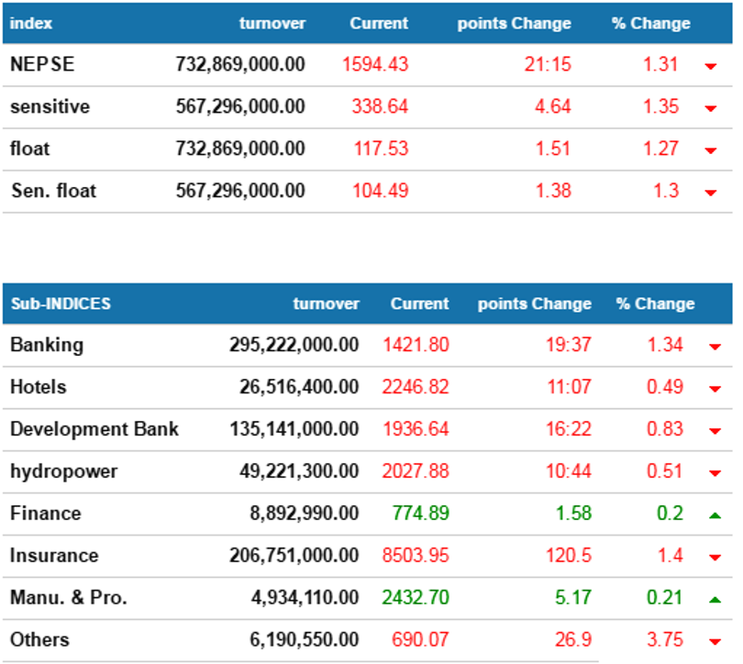Click the down arrow in Hotels row
Image resolution: width=743 pixels, height=664 pixels.
(x=715, y=389)
